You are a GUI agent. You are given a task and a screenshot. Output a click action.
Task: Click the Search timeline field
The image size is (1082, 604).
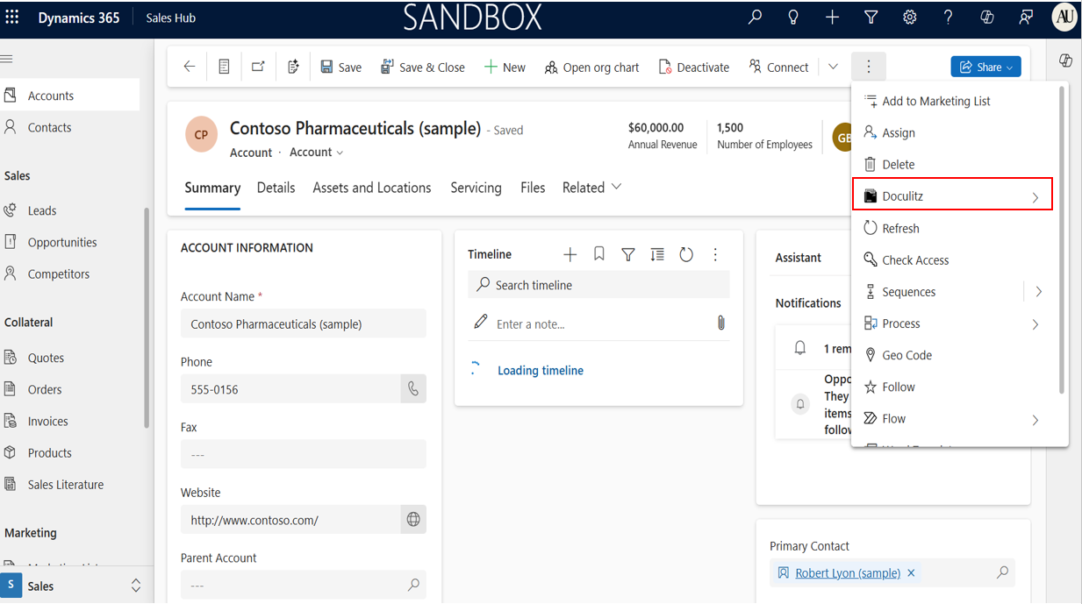pyautogui.click(x=598, y=285)
